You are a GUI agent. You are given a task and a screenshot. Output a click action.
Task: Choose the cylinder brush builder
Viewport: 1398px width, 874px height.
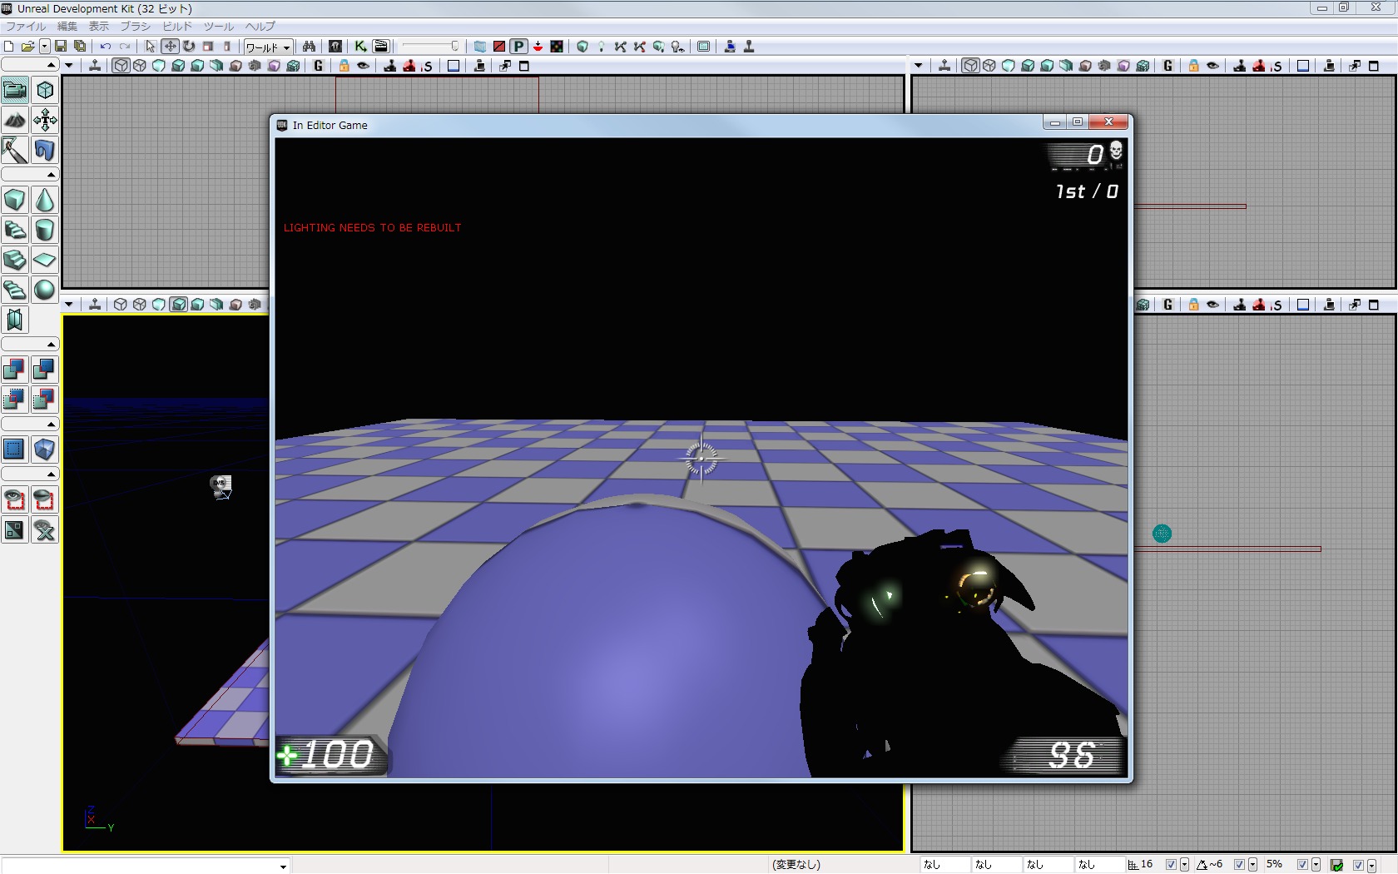click(x=45, y=231)
